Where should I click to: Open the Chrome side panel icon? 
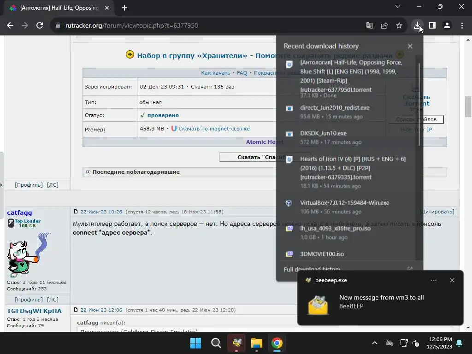[x=432, y=26]
